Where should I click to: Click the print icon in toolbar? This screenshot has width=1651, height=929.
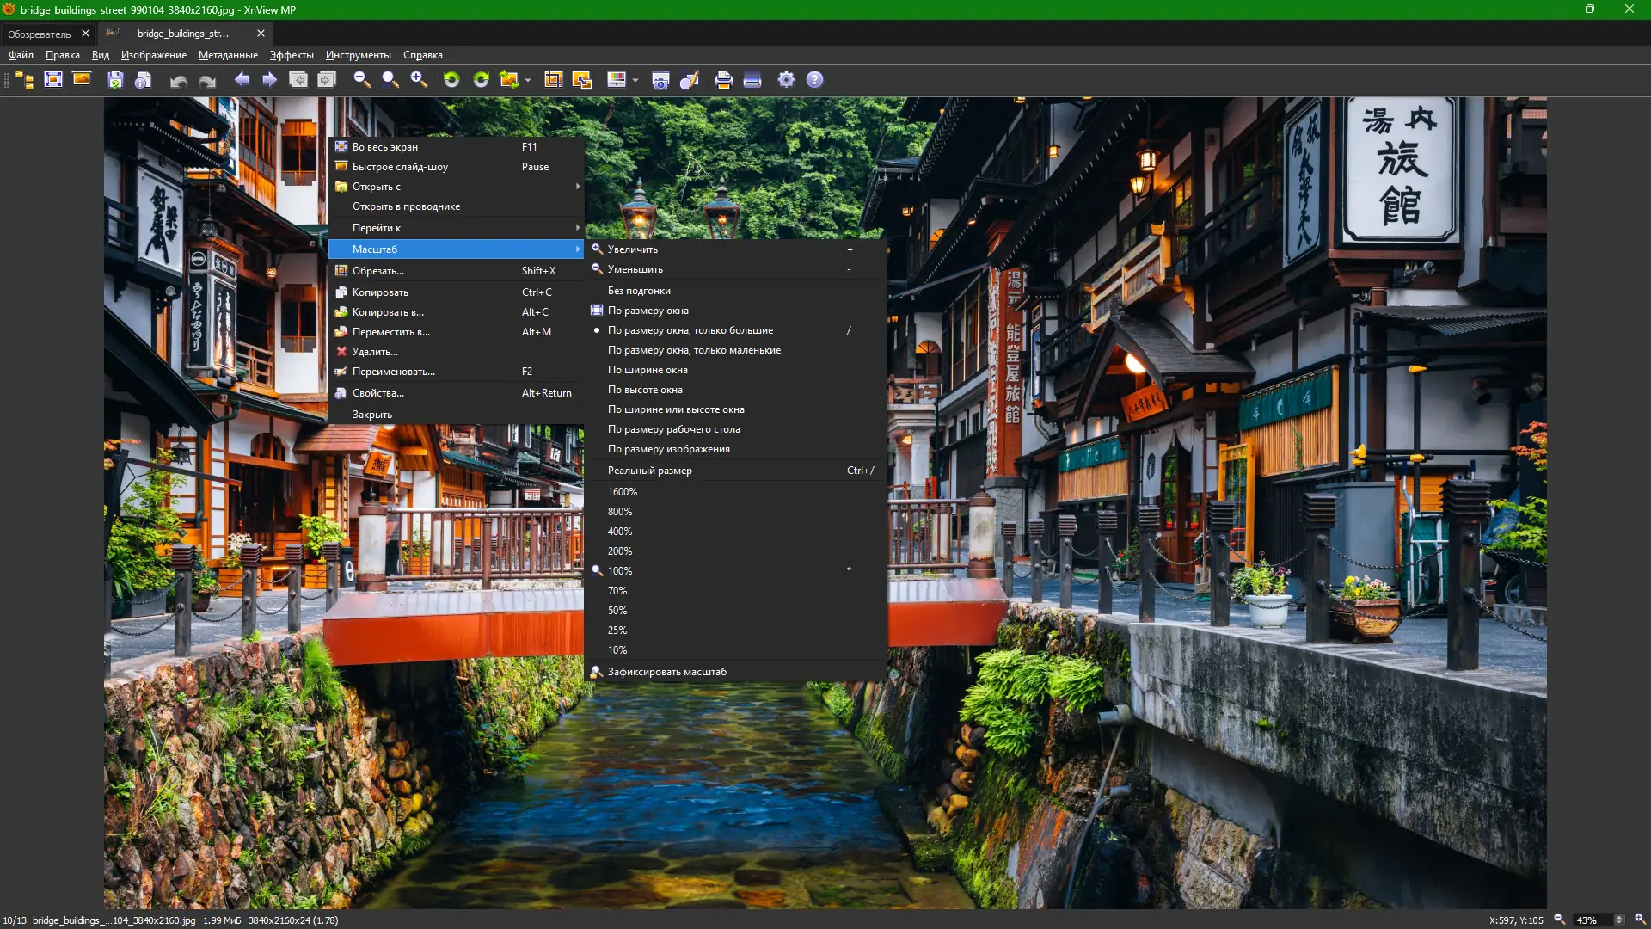coord(723,80)
